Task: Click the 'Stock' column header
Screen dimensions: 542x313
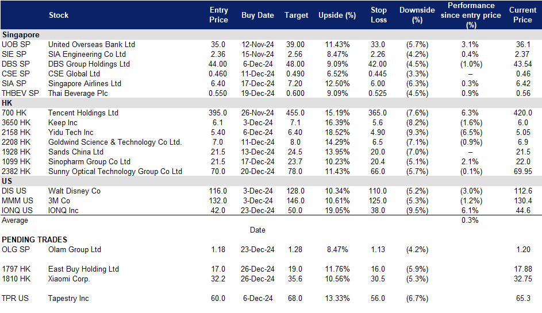Action: pyautogui.click(x=59, y=15)
